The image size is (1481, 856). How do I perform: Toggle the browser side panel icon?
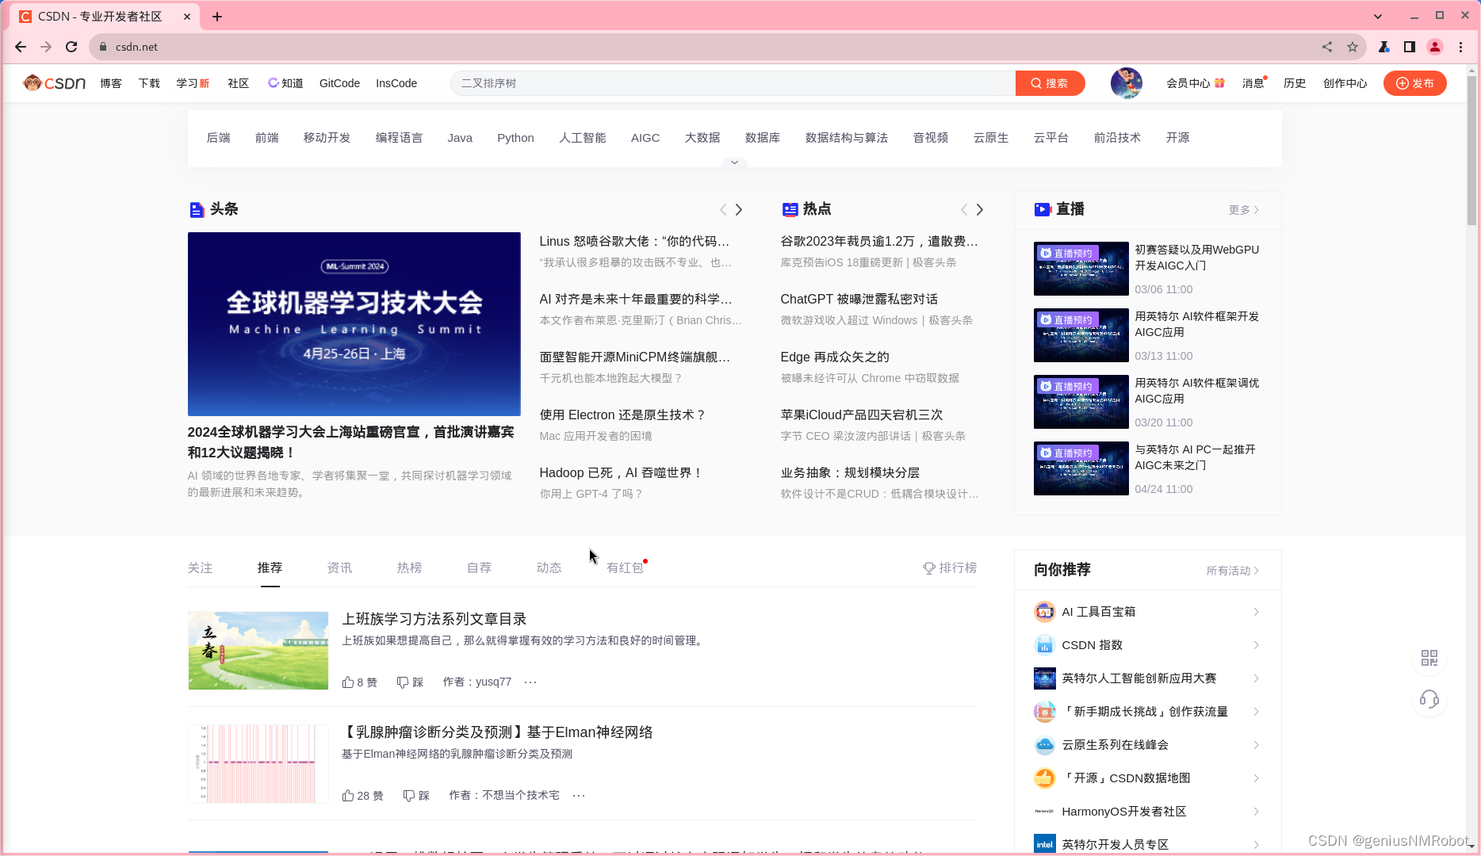click(1410, 47)
